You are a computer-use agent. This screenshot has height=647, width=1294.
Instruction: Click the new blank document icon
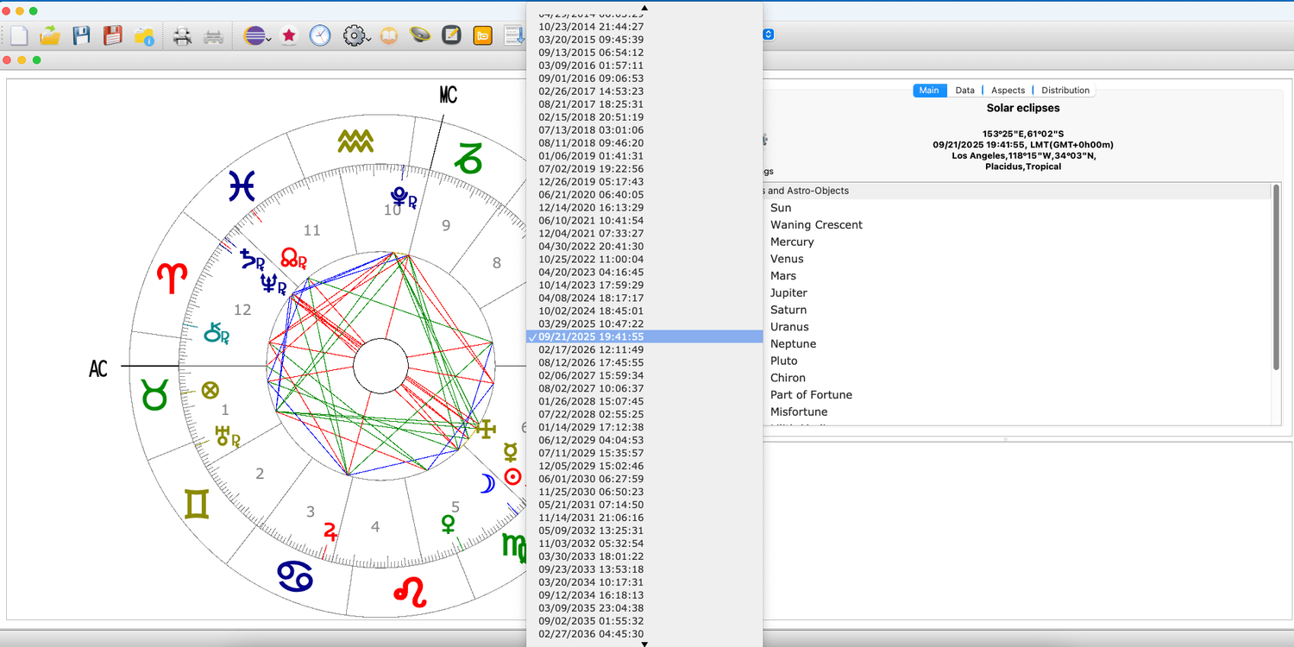pyautogui.click(x=19, y=35)
